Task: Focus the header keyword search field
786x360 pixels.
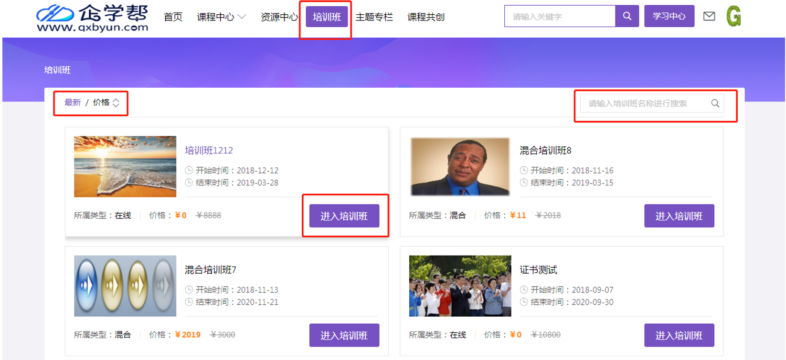Action: [x=559, y=16]
